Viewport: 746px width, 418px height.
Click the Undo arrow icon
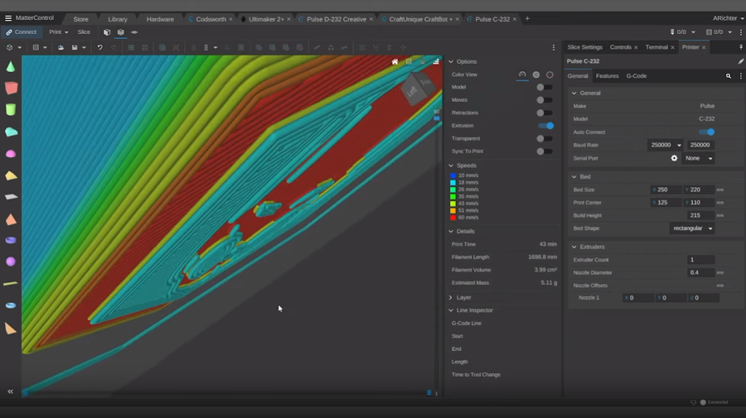[100, 47]
